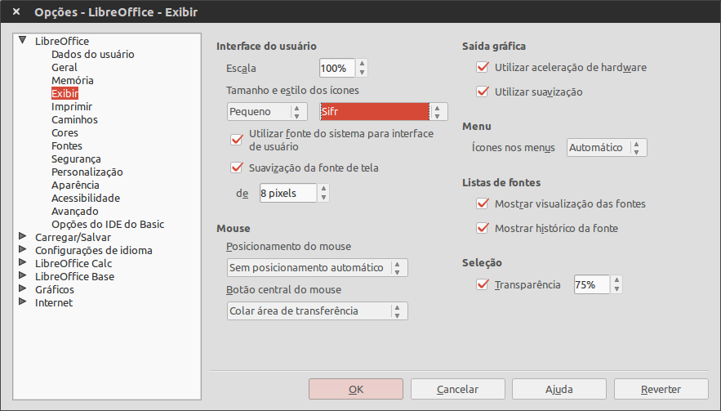Select Aparência in the options tree
Screen dimensions: 721x411
(x=75, y=185)
